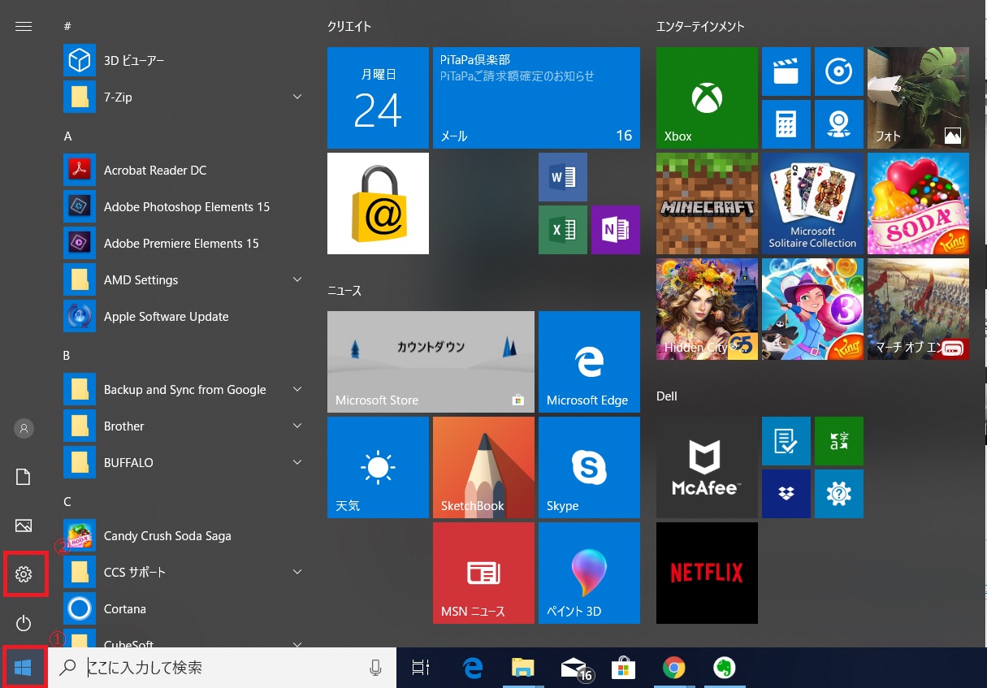Launch the Microsoft Solitaire Collection tile
The height and width of the screenshot is (688, 987).
tap(812, 203)
